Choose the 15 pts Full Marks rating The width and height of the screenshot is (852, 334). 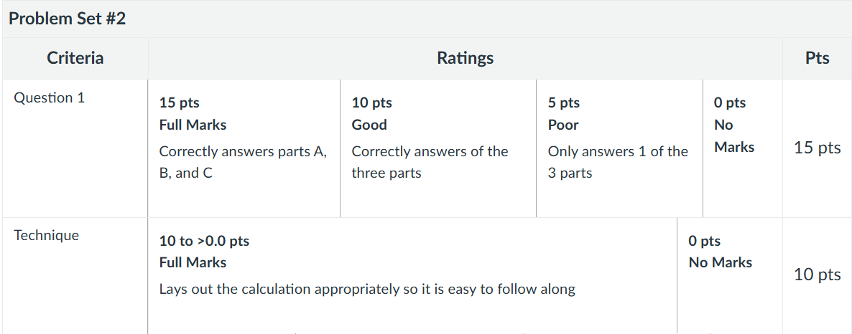coord(244,148)
